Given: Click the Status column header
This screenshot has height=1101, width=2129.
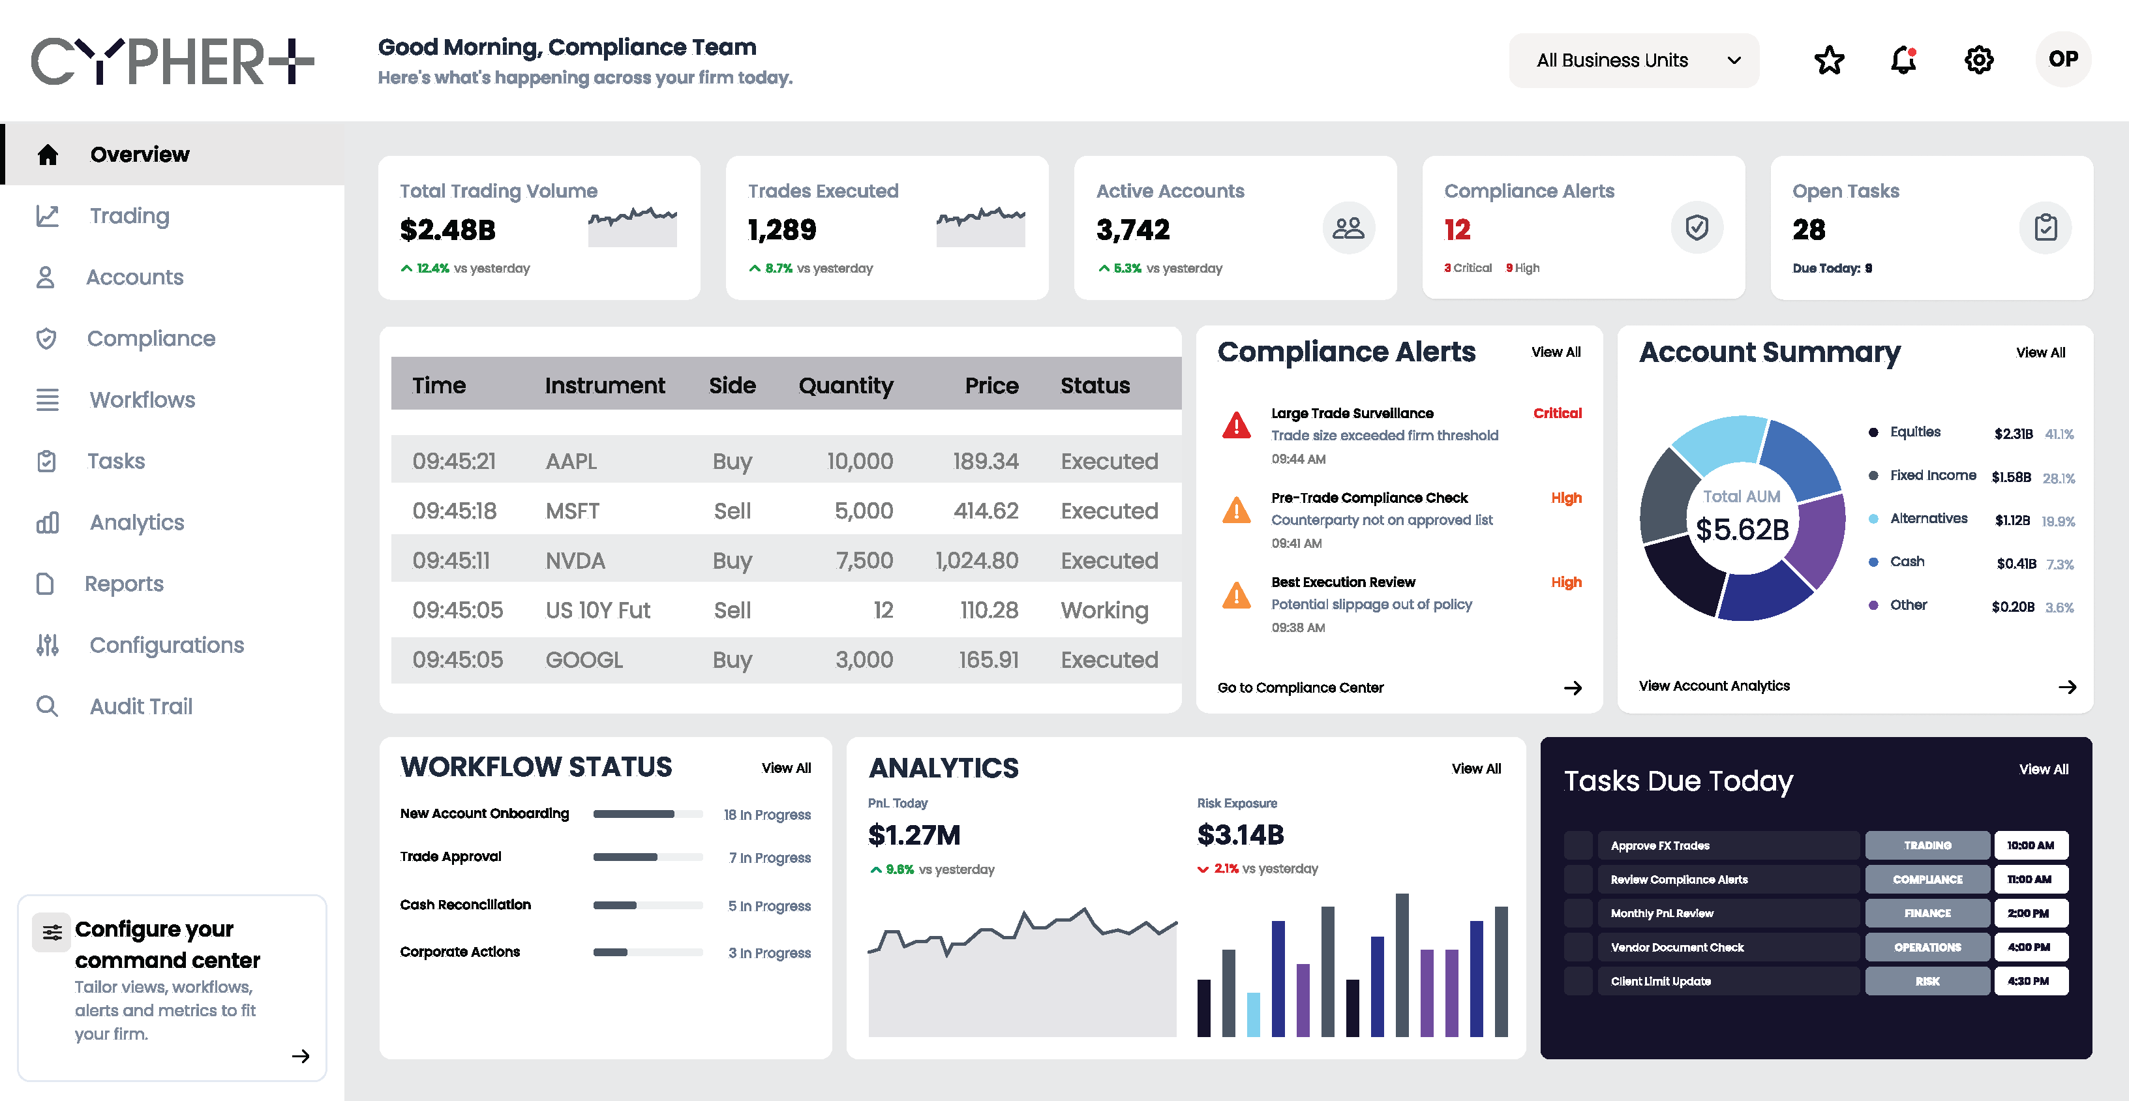Looking at the screenshot, I should point(1095,385).
